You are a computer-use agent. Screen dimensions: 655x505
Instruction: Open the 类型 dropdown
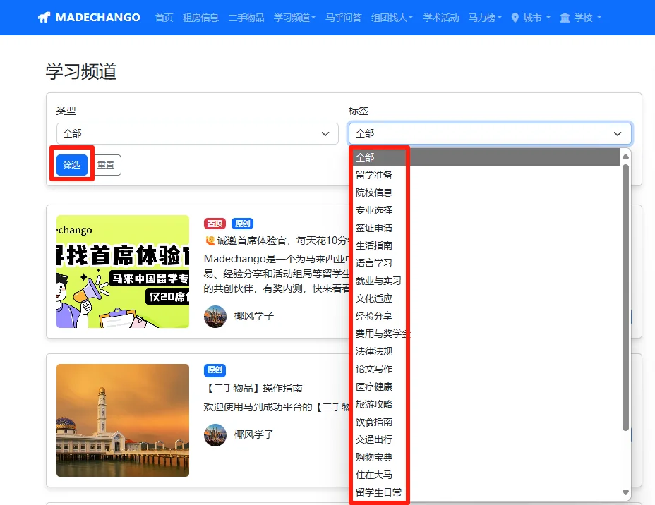197,133
